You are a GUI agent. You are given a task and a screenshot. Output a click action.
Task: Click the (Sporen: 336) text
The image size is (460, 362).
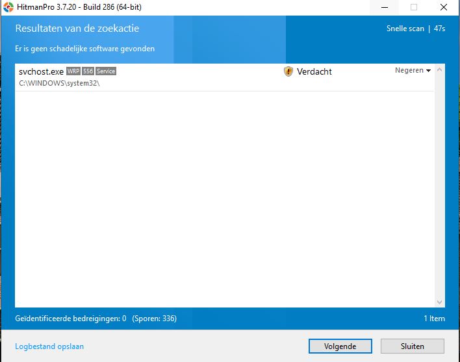pyautogui.click(x=155, y=319)
